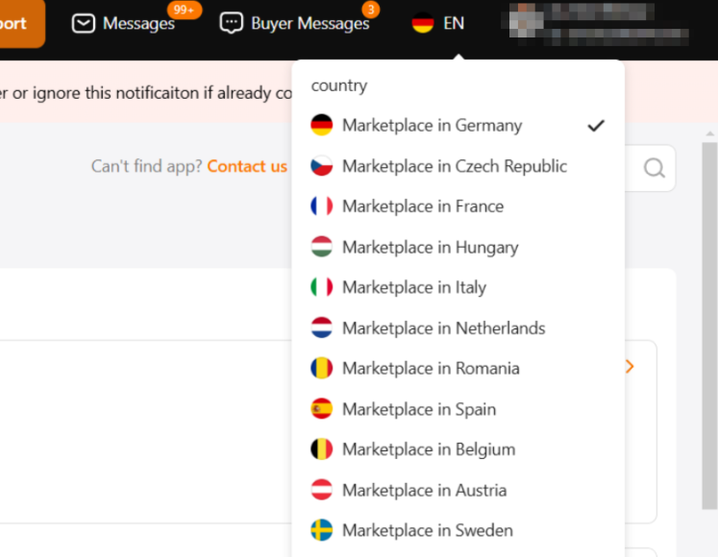Choose Marketplace in Netherlands
Viewport: 718px width, 557px height.
[443, 327]
